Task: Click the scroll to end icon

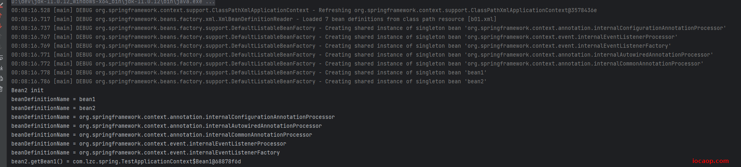Action: tap(1, 68)
